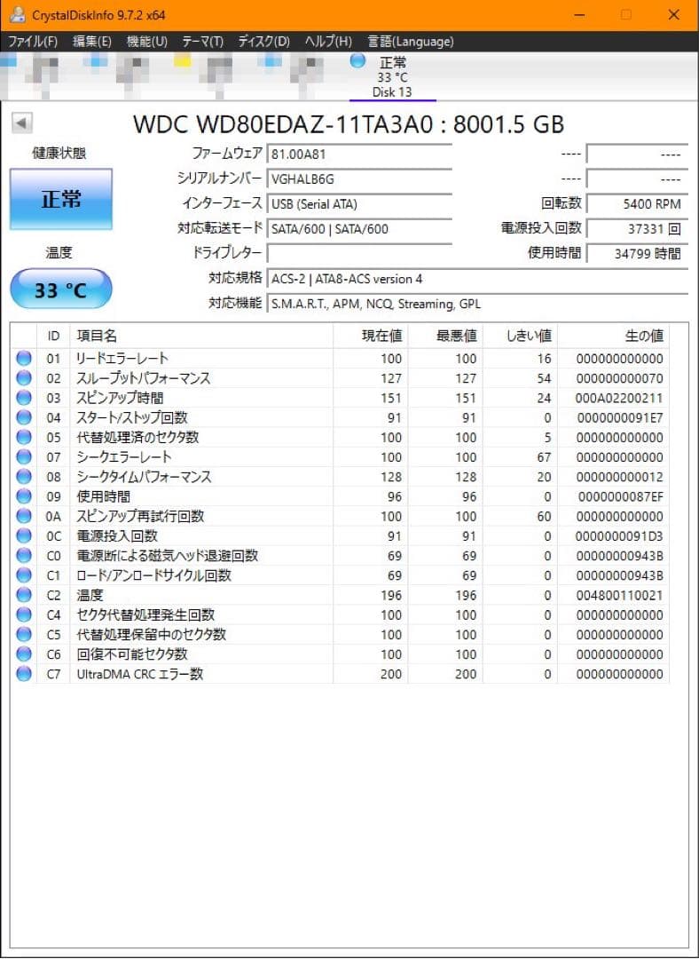Click the status circle for ID C0
The image size is (699, 959).
24,555
